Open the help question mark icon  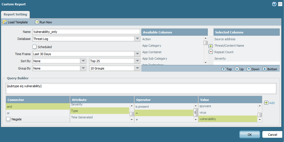[x=274, y=4]
